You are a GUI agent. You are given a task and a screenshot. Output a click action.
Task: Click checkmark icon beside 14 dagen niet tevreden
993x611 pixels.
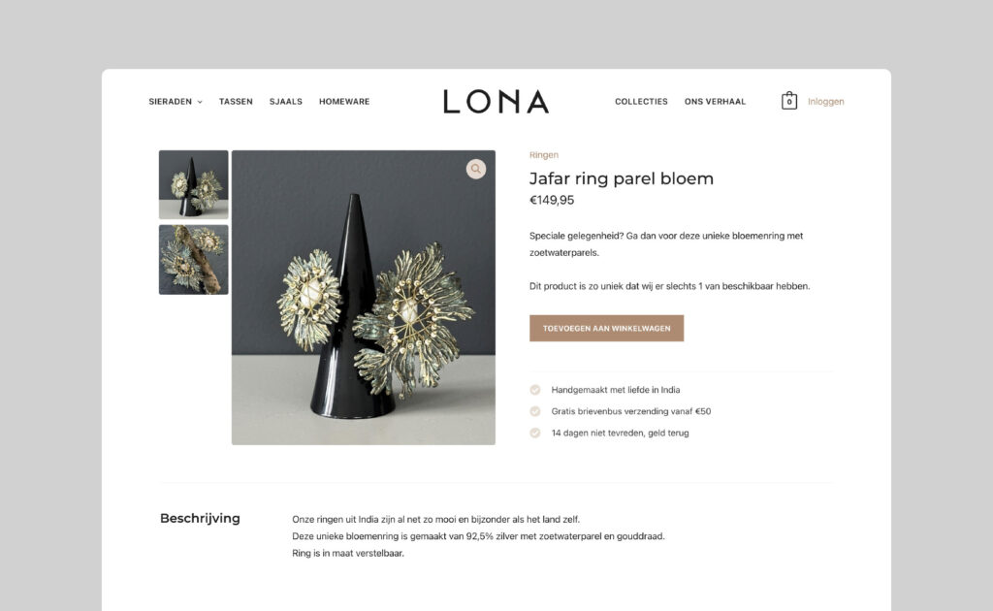pyautogui.click(x=535, y=434)
